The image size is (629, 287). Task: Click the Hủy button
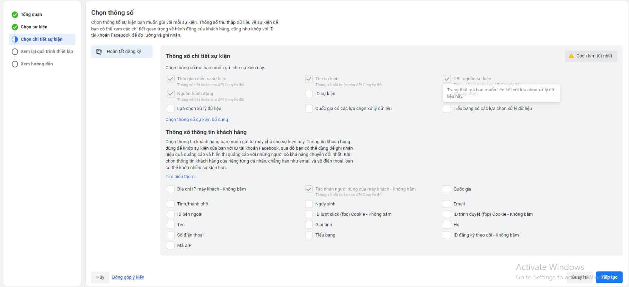coord(100,277)
